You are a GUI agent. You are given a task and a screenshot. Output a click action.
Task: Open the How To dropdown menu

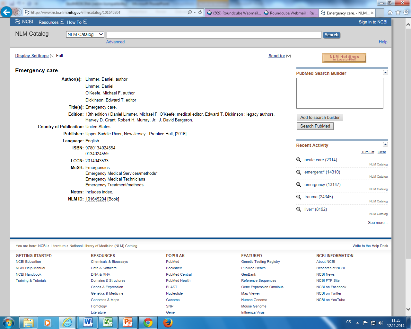pyautogui.click(x=77, y=22)
